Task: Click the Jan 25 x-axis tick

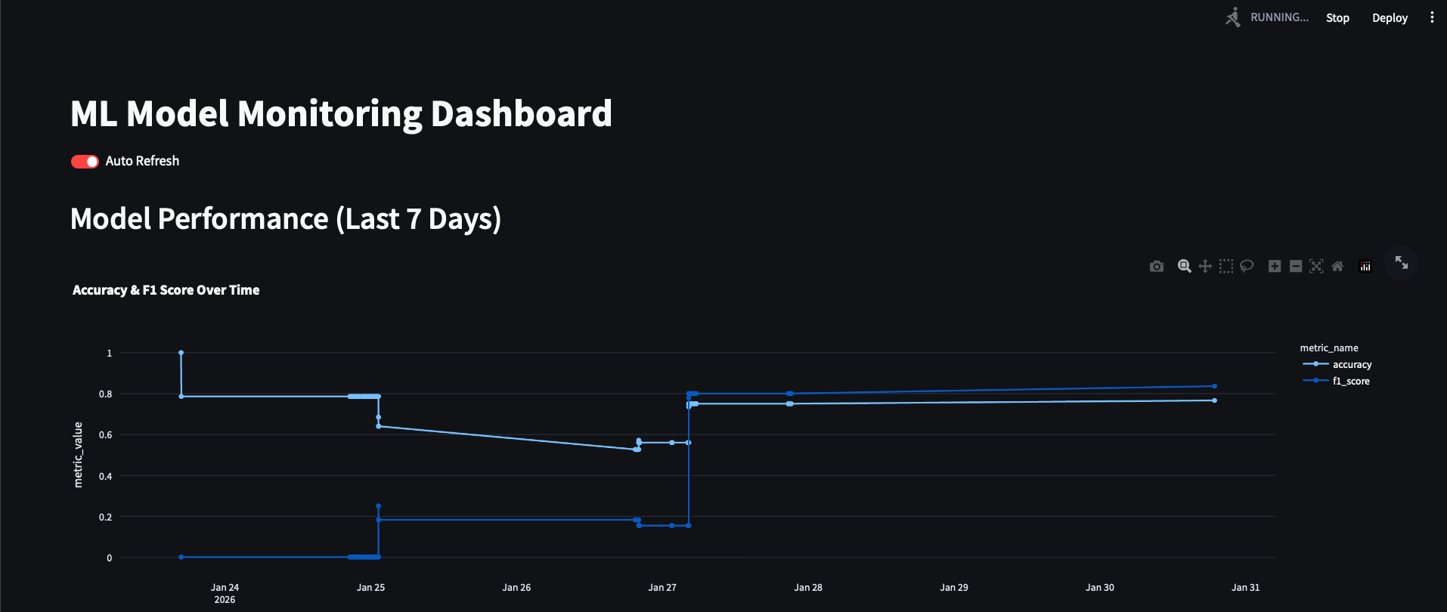Action: coord(370,587)
